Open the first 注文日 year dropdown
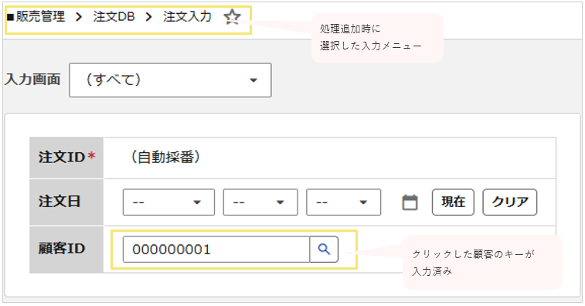Screen dimensions: 585x306 pyautogui.click(x=168, y=202)
